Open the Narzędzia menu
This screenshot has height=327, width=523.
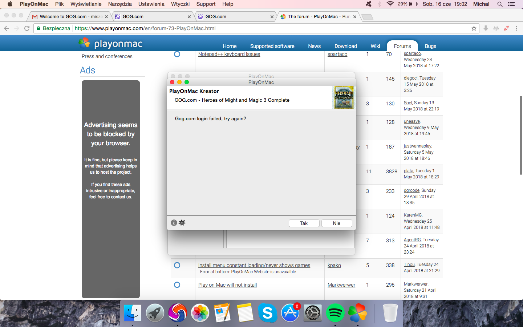tap(120, 4)
